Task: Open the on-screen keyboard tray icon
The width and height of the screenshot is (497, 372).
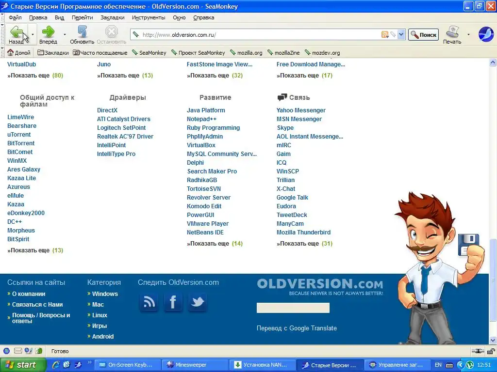Action: click(449, 365)
